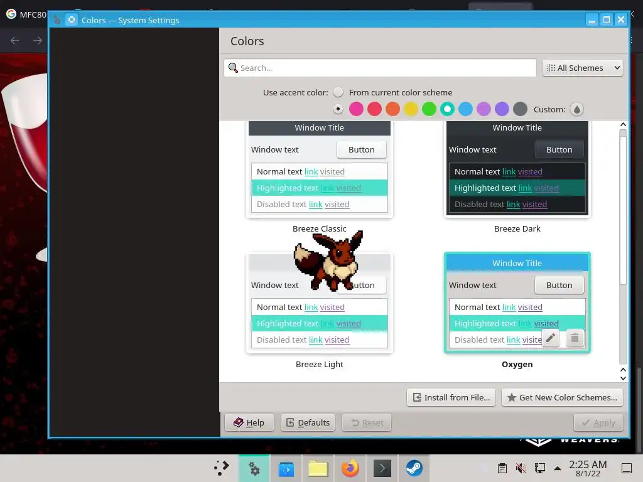Choose the gray accent color
This screenshot has height=482, width=643.
click(520, 109)
